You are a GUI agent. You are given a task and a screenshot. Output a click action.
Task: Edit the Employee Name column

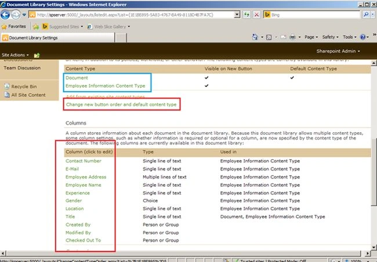pyautogui.click(x=83, y=185)
